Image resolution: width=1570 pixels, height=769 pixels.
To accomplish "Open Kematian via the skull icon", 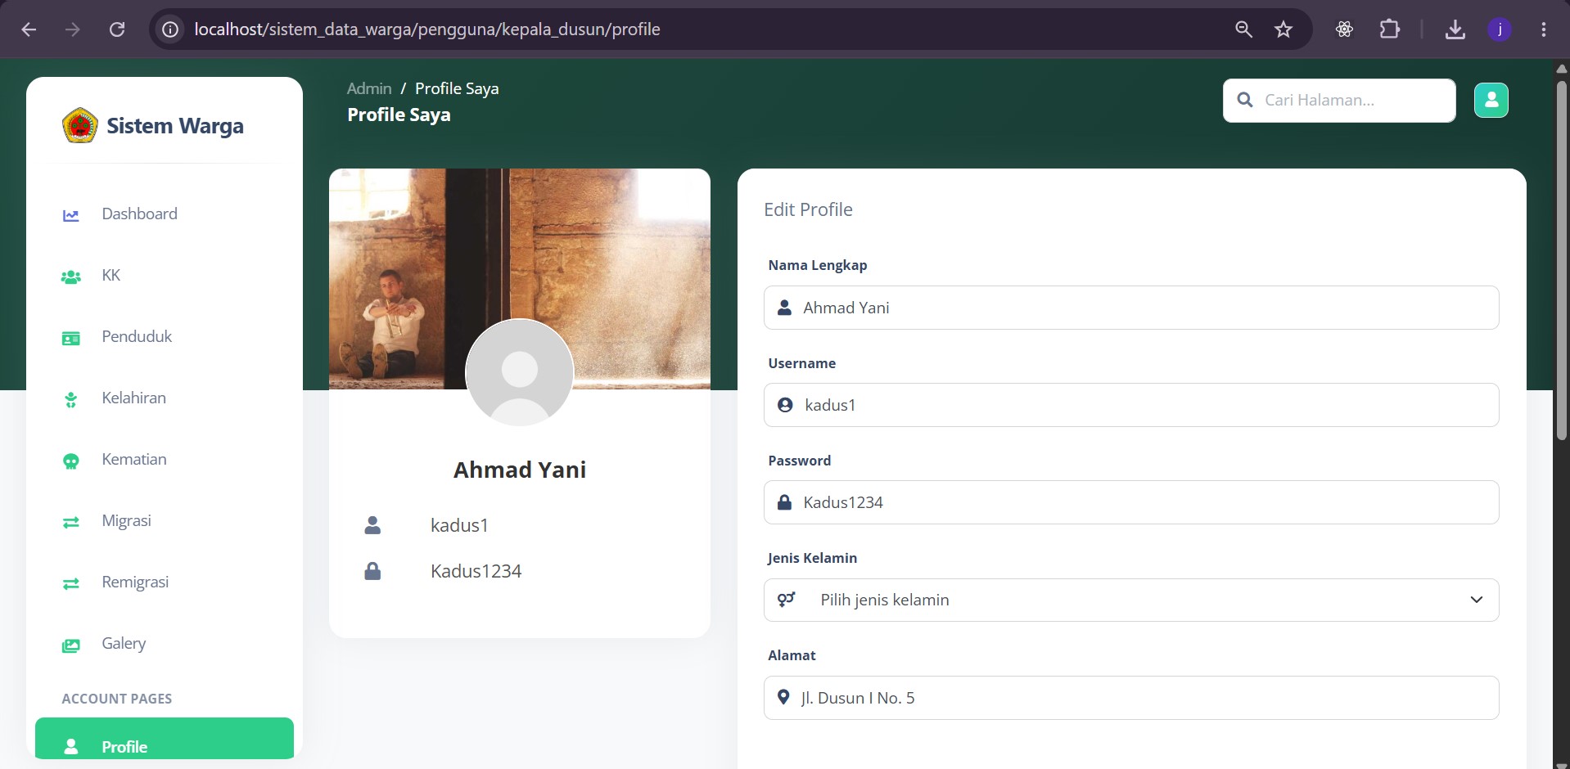I will pyautogui.click(x=71, y=461).
